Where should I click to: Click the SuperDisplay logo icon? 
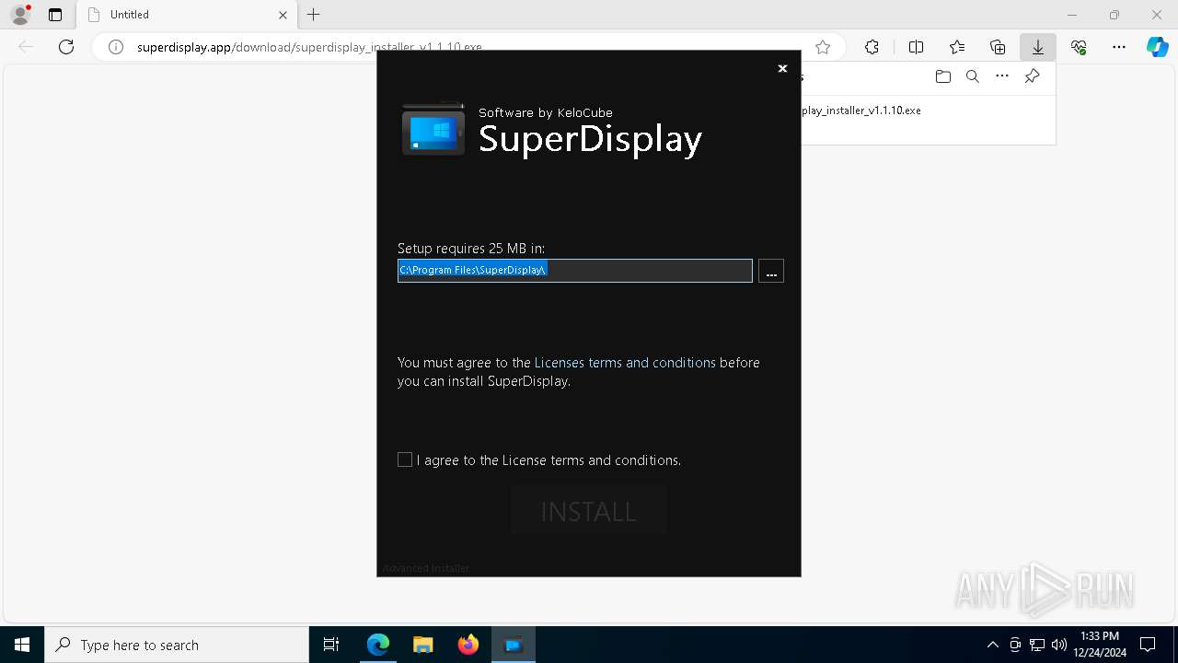tap(433, 130)
